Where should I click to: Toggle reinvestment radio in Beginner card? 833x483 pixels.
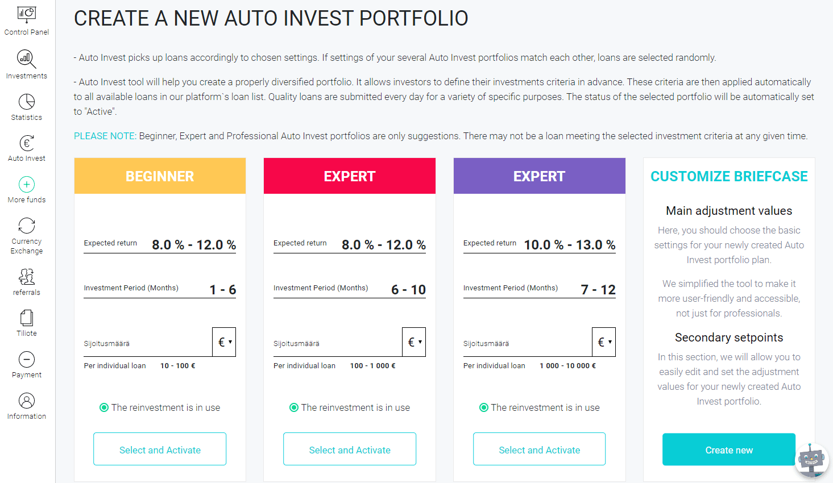[x=104, y=407]
